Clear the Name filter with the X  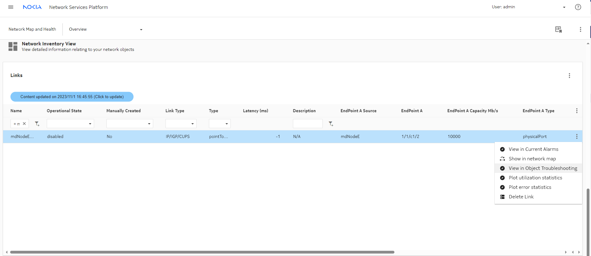pos(24,124)
